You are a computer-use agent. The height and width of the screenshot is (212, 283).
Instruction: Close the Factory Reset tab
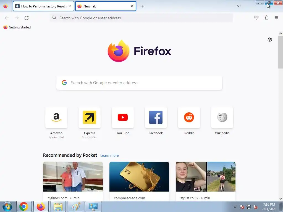coord(70,6)
